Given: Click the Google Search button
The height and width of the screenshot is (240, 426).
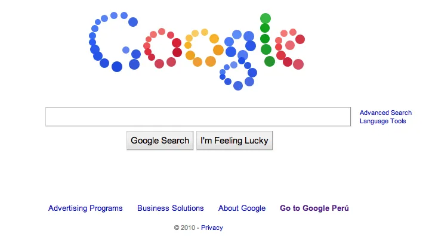Looking at the screenshot, I should click(160, 141).
